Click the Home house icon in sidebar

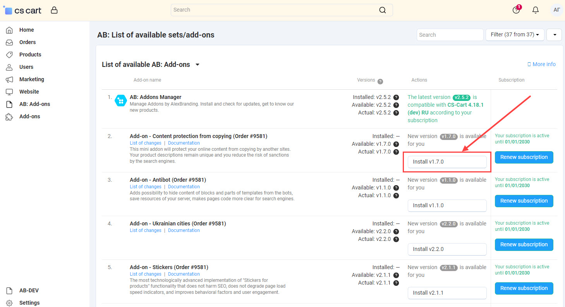pos(9,30)
